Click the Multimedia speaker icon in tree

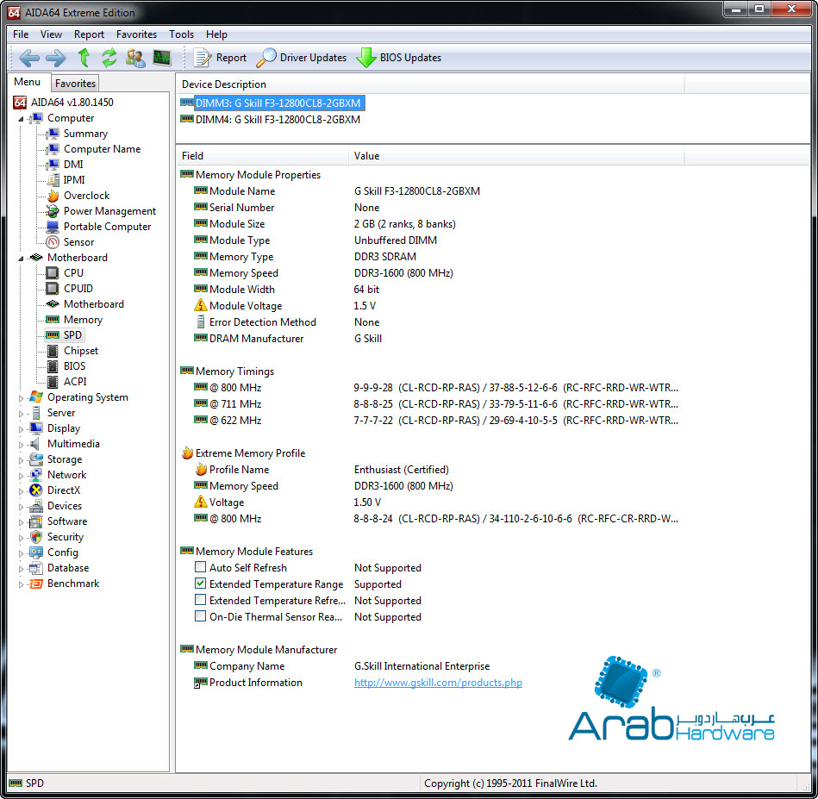coord(35,444)
